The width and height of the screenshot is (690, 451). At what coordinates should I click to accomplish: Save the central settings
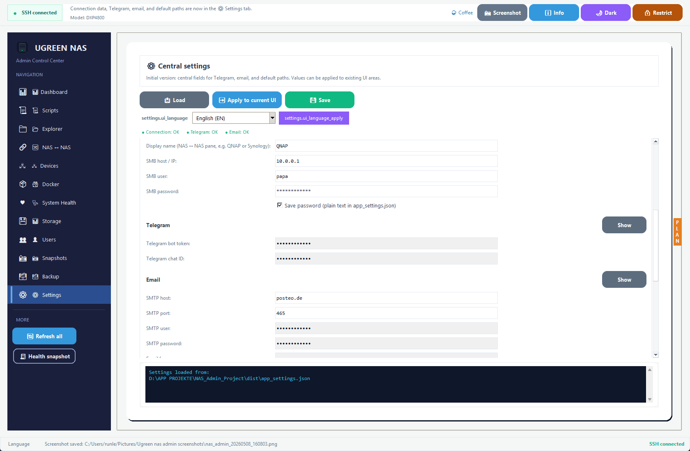320,100
